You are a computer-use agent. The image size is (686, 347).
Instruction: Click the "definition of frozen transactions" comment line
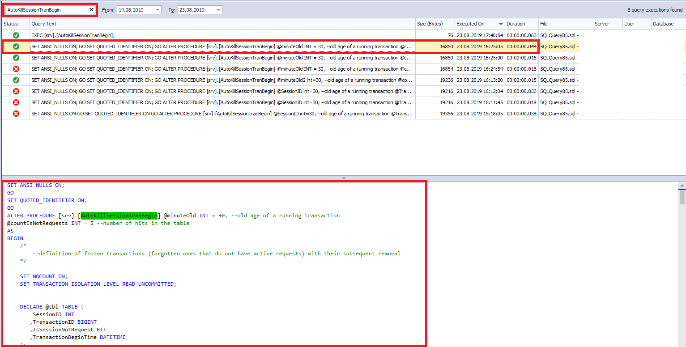coord(217,254)
